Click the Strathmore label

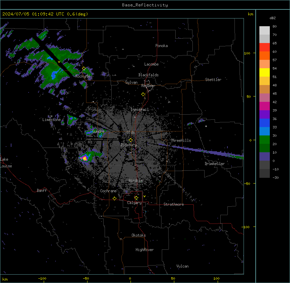[174, 204]
